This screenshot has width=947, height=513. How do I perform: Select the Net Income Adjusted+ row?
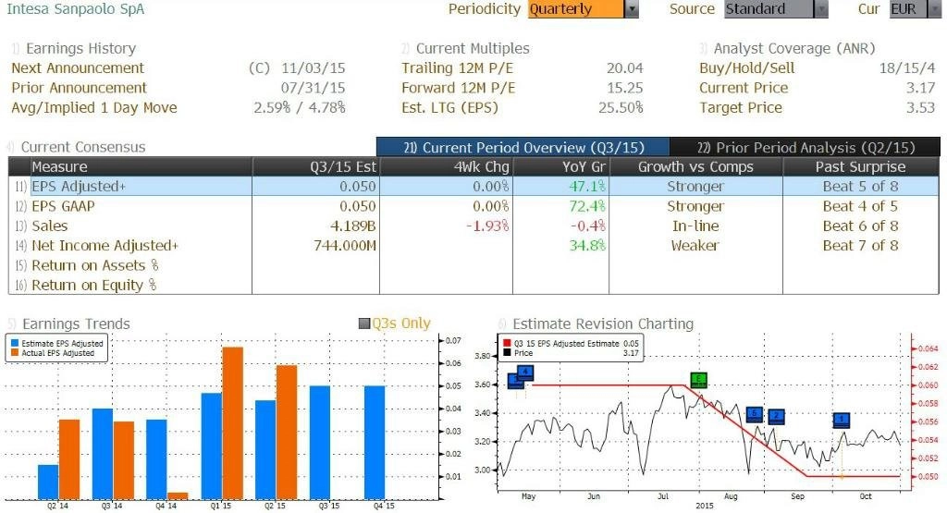473,246
